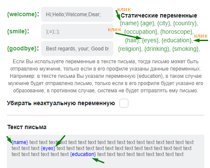Viewport: 210px width, 168px height.
Task: Insert the {horoscope} static variable
Action: (176, 32)
